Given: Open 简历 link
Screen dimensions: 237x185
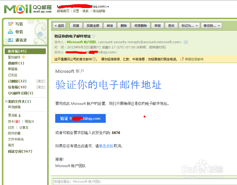Looking at the screenshot, I should [11, 145].
